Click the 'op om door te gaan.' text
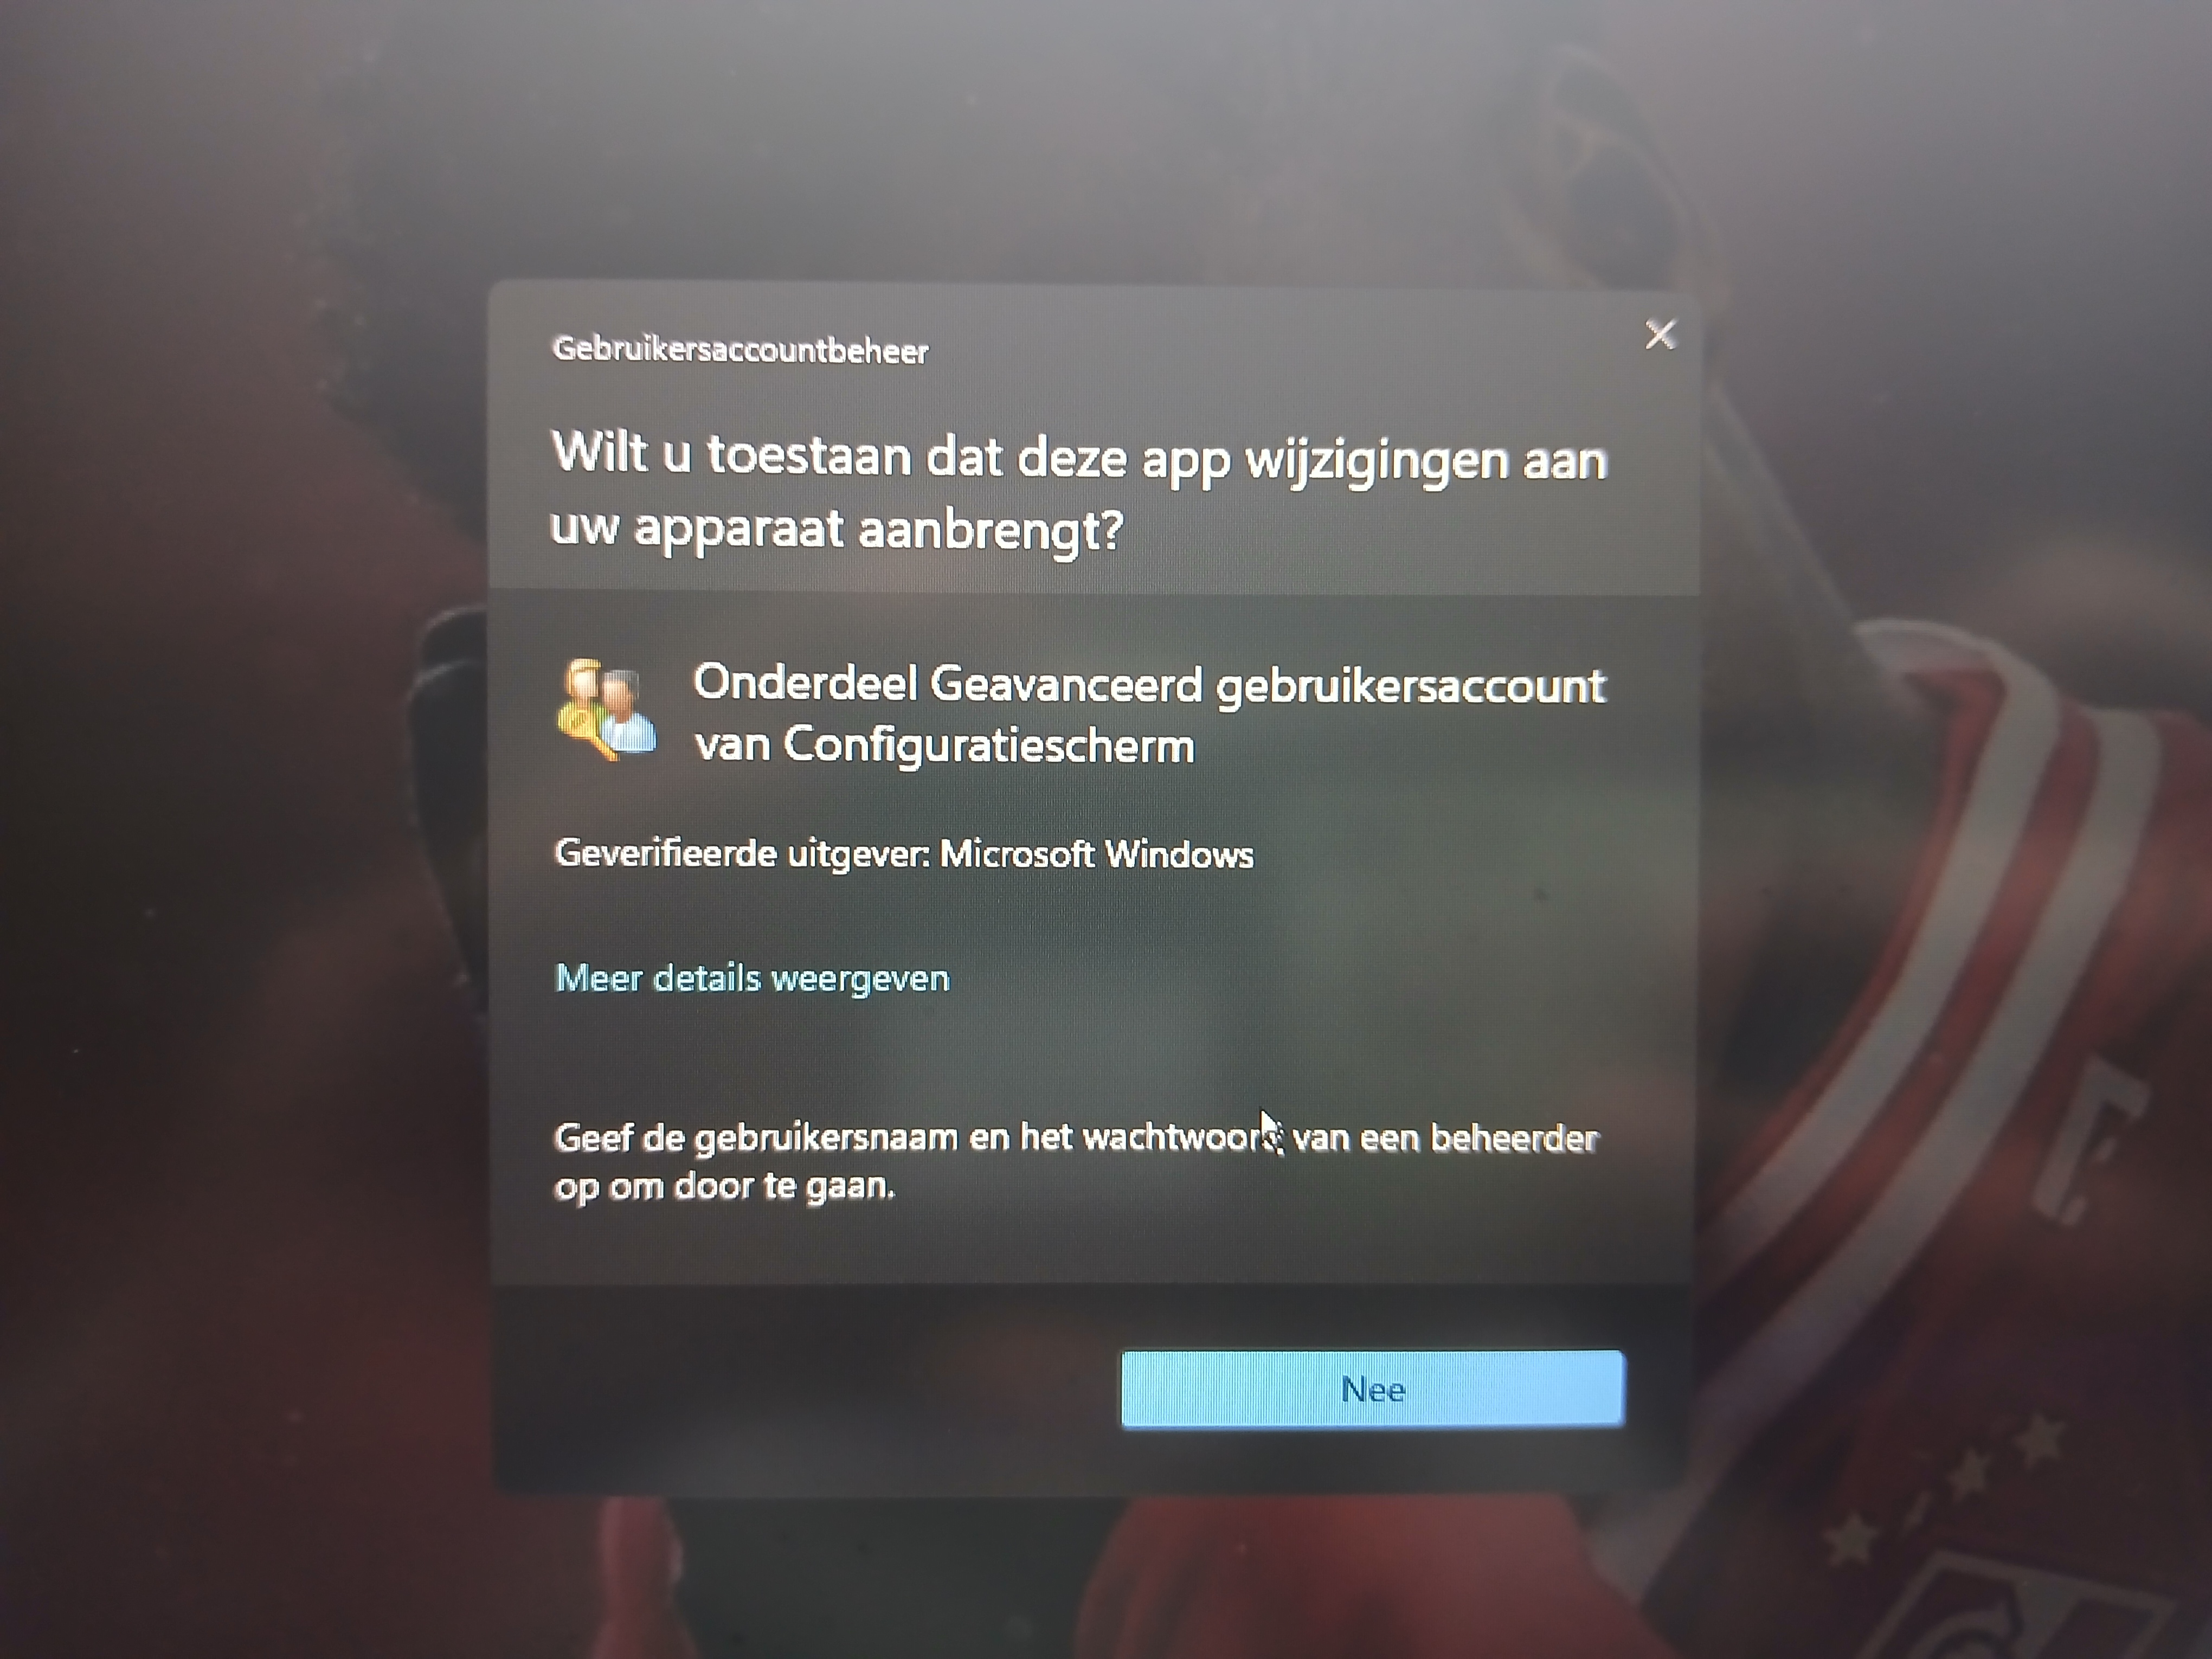Viewport: 2212px width, 1659px height. point(725,1187)
